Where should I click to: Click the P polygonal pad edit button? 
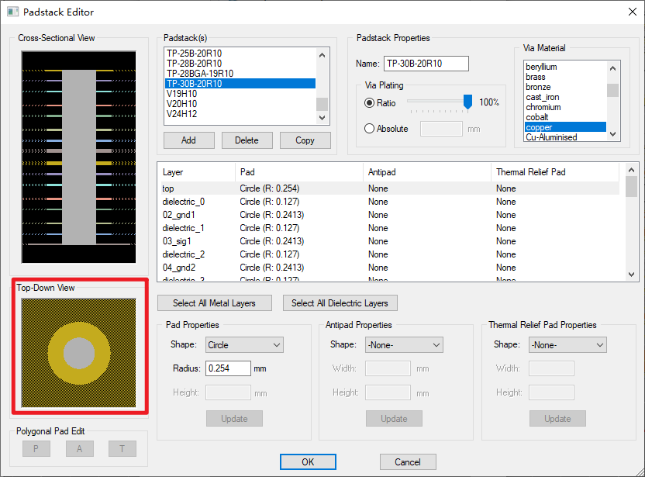[x=36, y=448]
